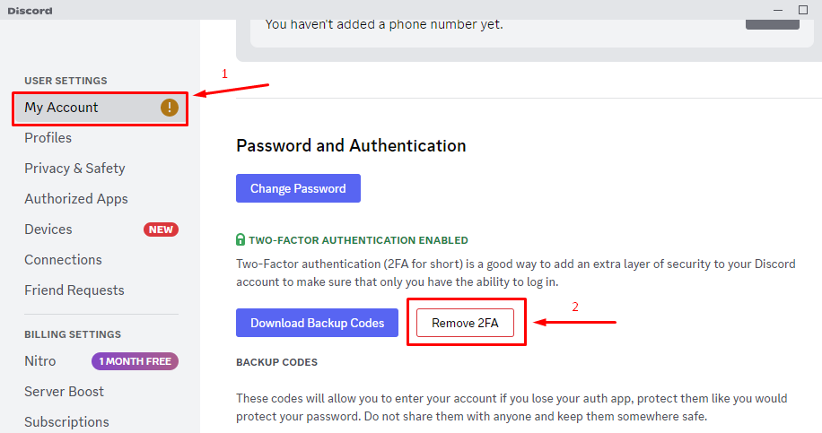822x433 pixels.
Task: Open the Devices settings page
Action: point(101,229)
